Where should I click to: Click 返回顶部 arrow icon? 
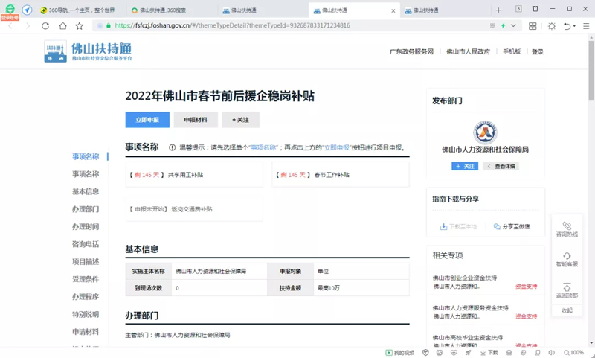567,287
